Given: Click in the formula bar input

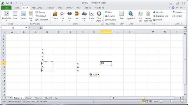Looking at the screenshot, I should (x=113, y=28).
